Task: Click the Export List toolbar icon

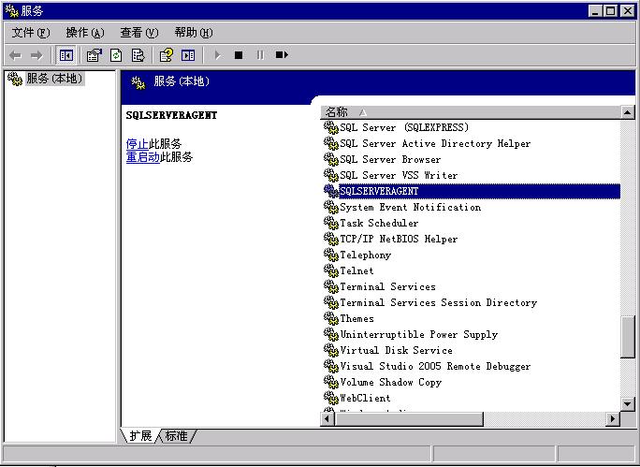Action: coord(138,55)
